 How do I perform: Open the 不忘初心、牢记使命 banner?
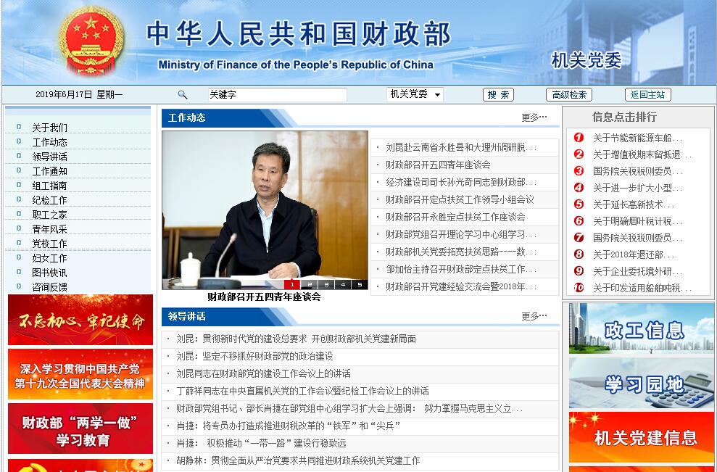tap(80, 320)
